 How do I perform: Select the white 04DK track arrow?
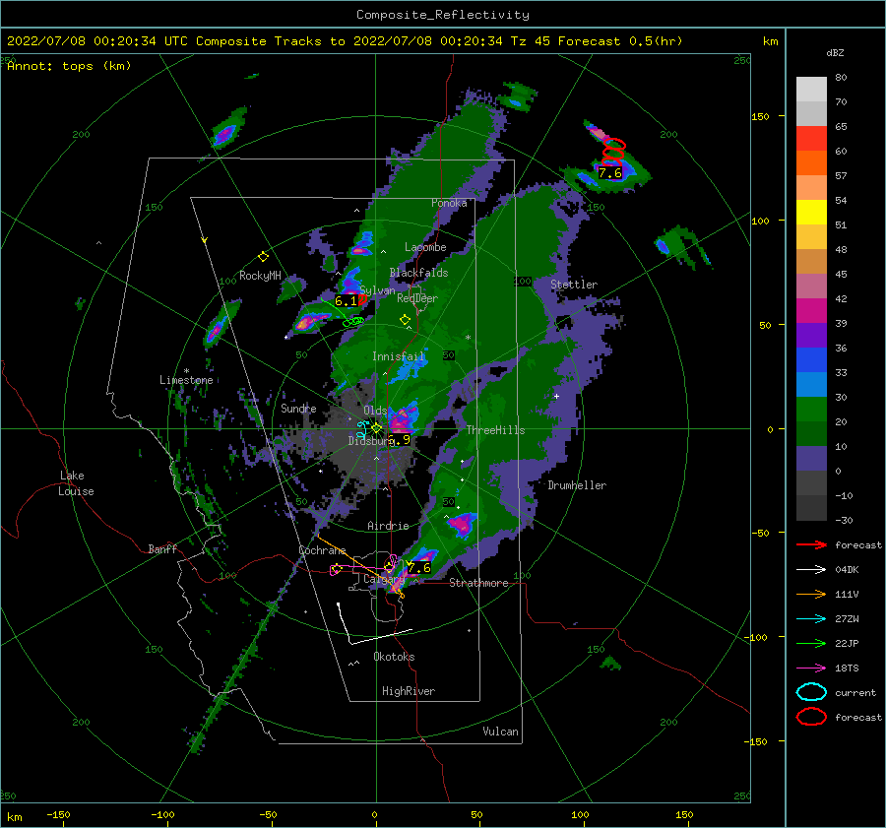click(811, 569)
